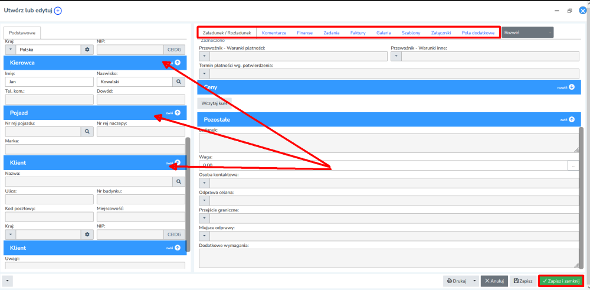Screen dimensions: 590x290
Task: Click the Kod pocztowy input field
Action: click(x=50, y=217)
